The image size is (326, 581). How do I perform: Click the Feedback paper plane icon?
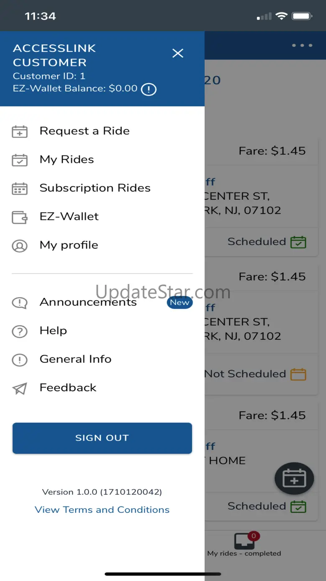pos(20,388)
